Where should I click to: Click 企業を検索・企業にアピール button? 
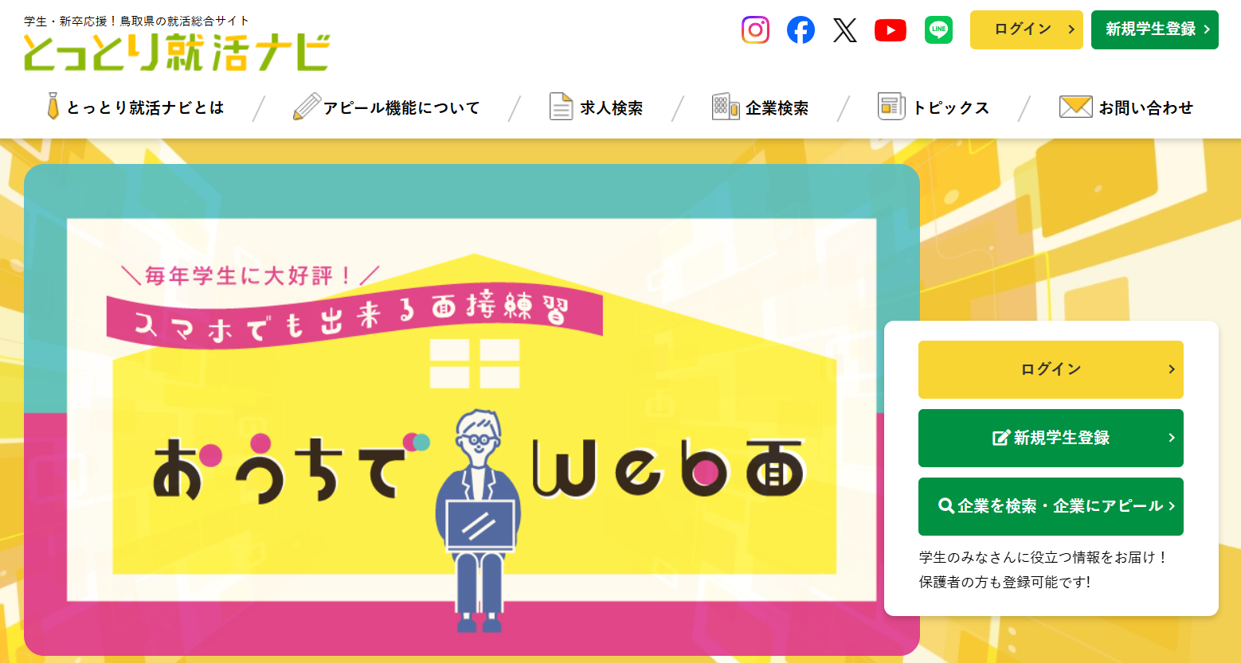(1051, 506)
